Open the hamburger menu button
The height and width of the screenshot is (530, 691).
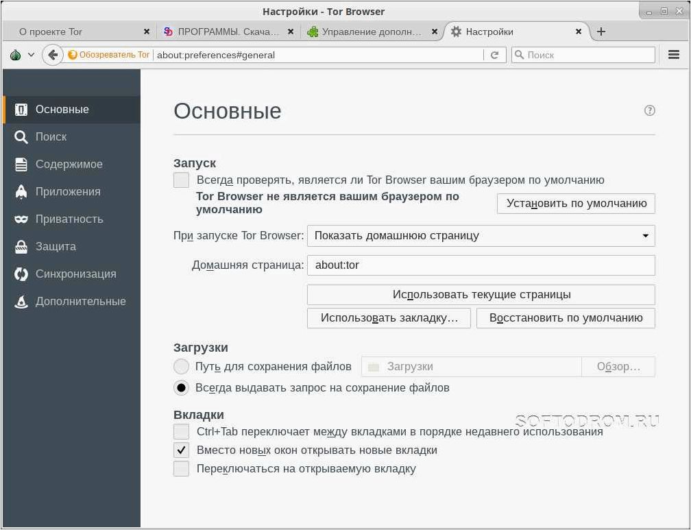(673, 55)
